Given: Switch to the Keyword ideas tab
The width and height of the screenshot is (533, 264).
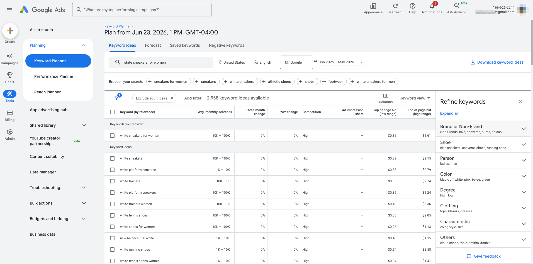Looking at the screenshot, I should point(122,45).
